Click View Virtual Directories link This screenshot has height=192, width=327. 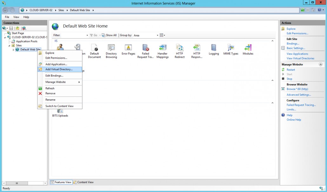300,58
